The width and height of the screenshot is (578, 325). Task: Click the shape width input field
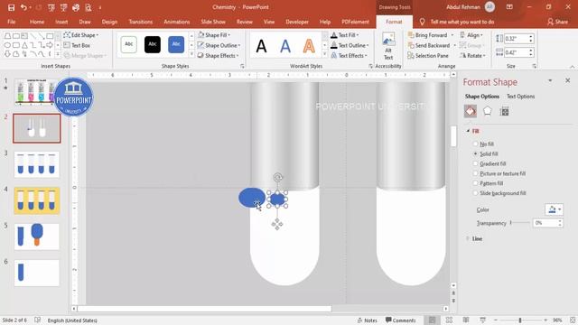pyautogui.click(x=516, y=52)
